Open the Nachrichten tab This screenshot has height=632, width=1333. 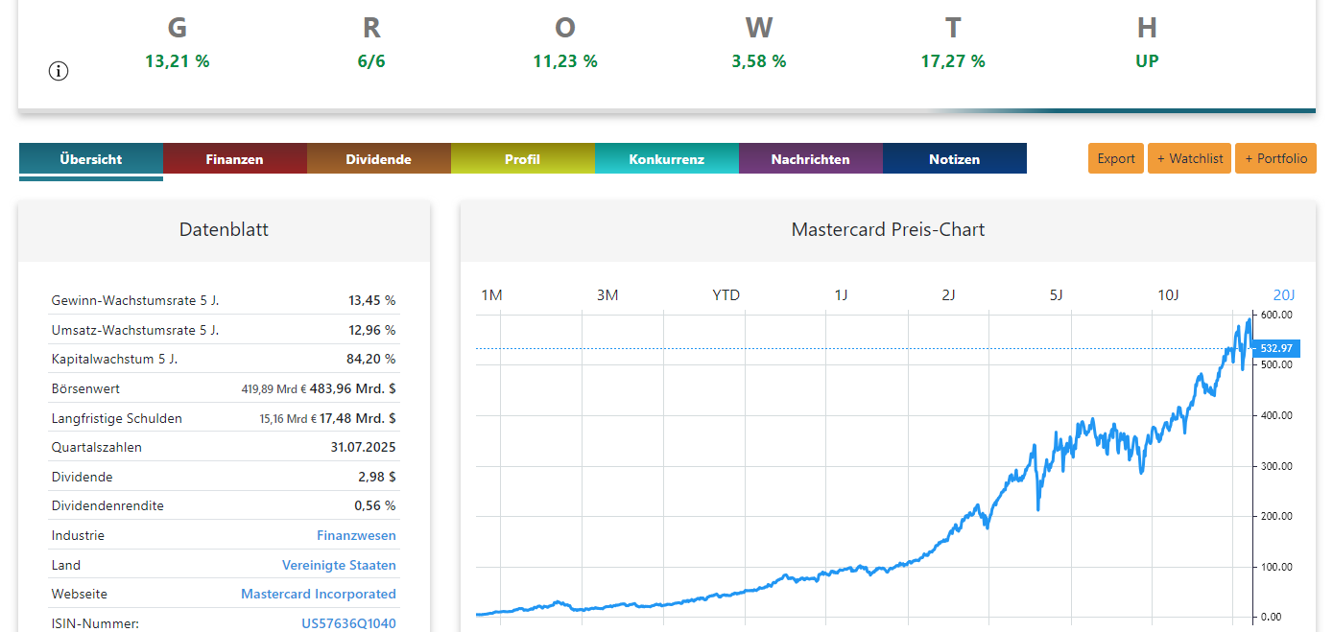811,159
